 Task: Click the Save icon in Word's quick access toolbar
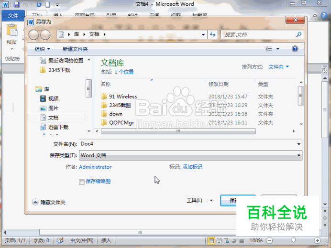tap(16, 4)
